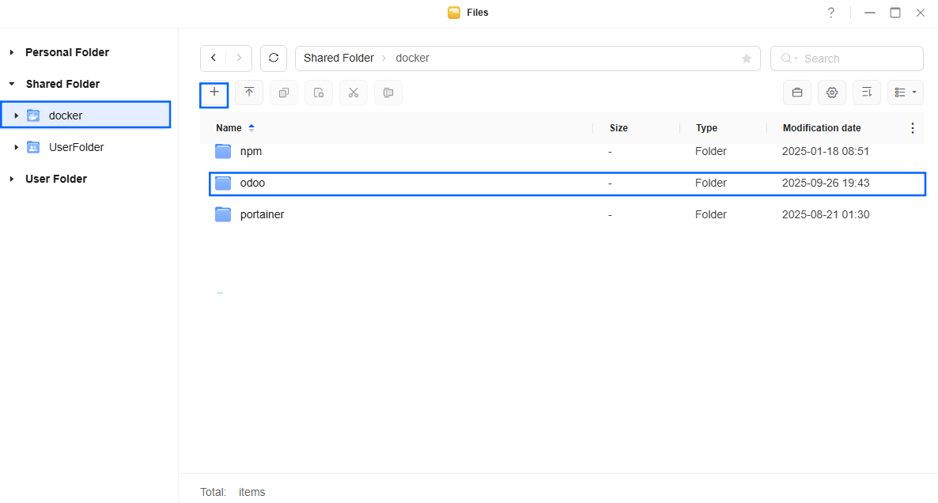938x503 pixels.
Task: Collapse the Shared Folder tree node
Action: (x=11, y=85)
